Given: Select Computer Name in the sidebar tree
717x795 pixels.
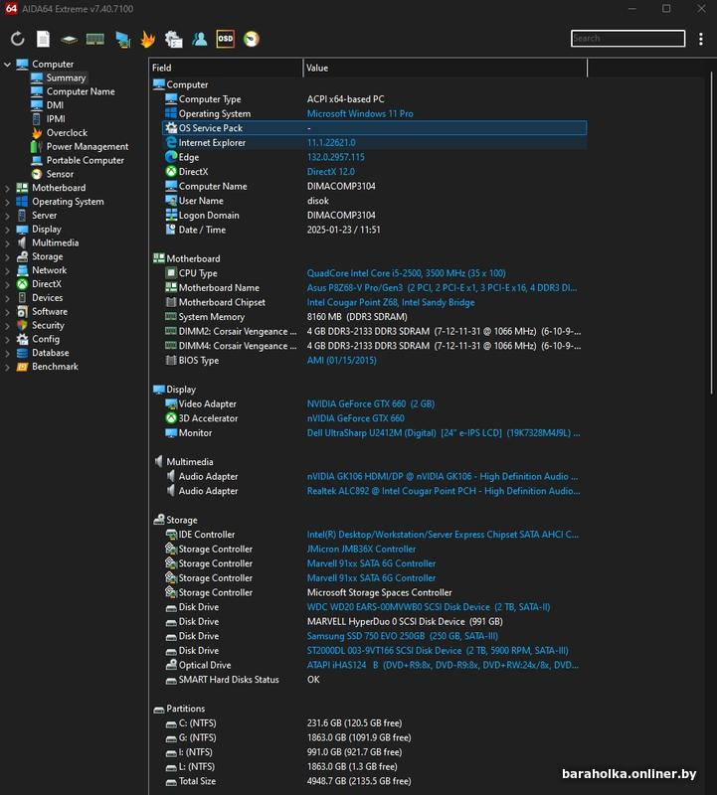Looking at the screenshot, I should click(x=81, y=91).
